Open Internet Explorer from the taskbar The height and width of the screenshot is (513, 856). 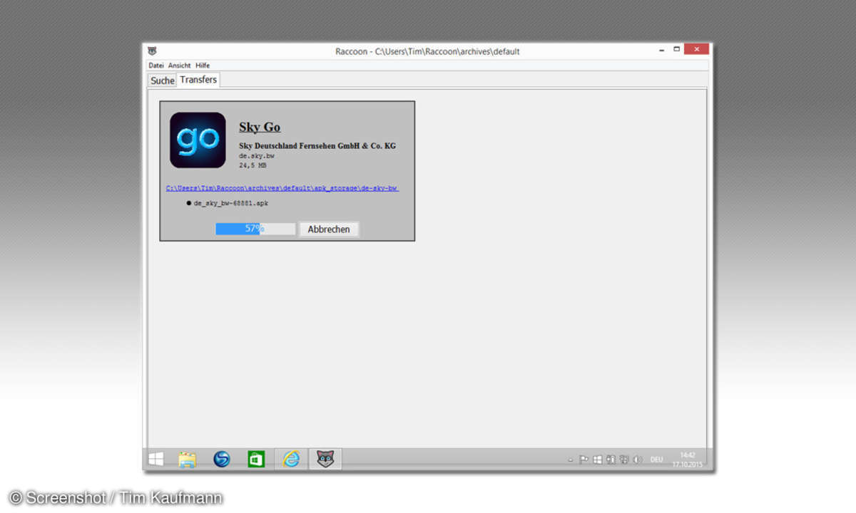[x=291, y=460]
